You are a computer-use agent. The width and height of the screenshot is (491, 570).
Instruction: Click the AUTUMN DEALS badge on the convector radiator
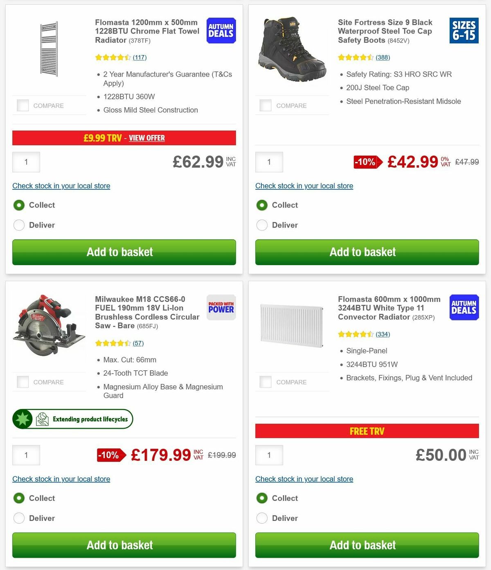tap(464, 307)
